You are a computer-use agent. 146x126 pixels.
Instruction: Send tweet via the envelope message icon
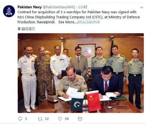(x=80, y=119)
